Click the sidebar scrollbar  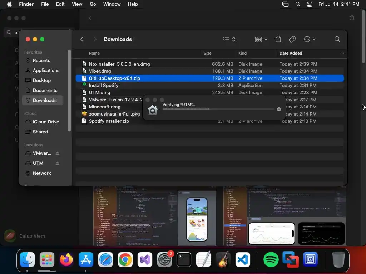pos(69,90)
